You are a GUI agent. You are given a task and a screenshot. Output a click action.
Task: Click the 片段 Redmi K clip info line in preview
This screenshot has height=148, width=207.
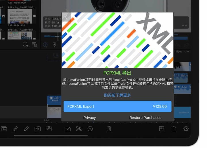coord(53,19)
